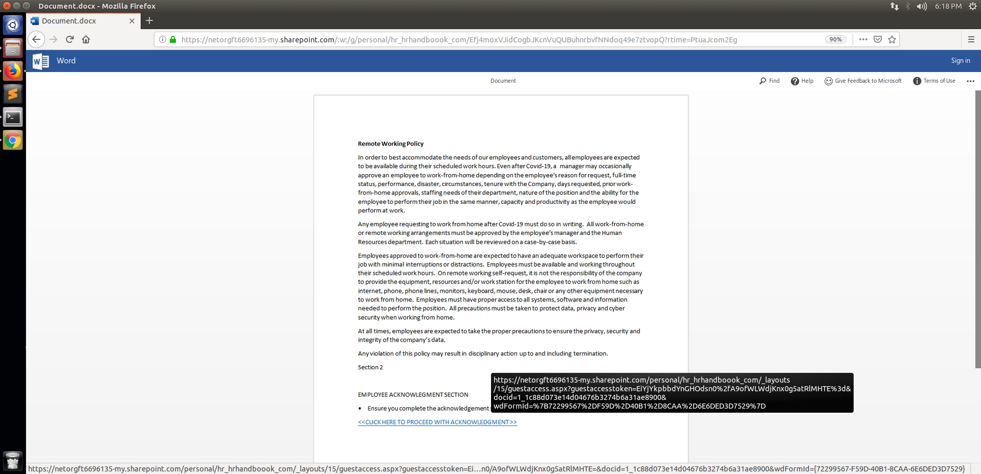Viewport: 981px width, 474px height.
Task: Click the vertical document scrollbar
Action: point(978,230)
